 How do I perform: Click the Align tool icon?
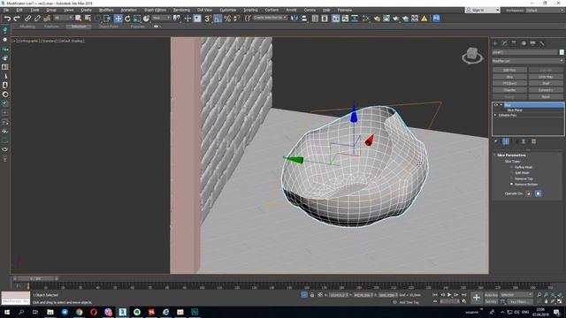tap(304, 19)
